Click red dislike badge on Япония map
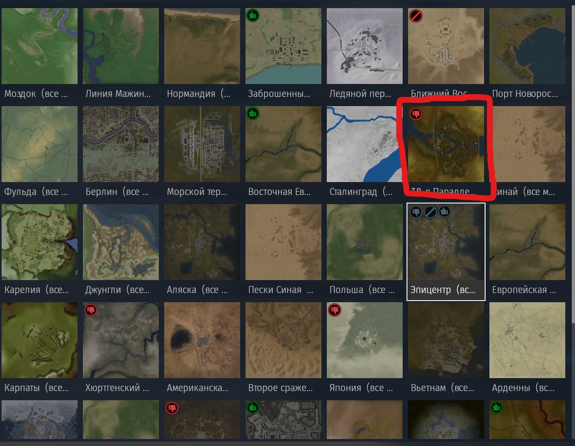575x446 pixels. pyautogui.click(x=334, y=310)
